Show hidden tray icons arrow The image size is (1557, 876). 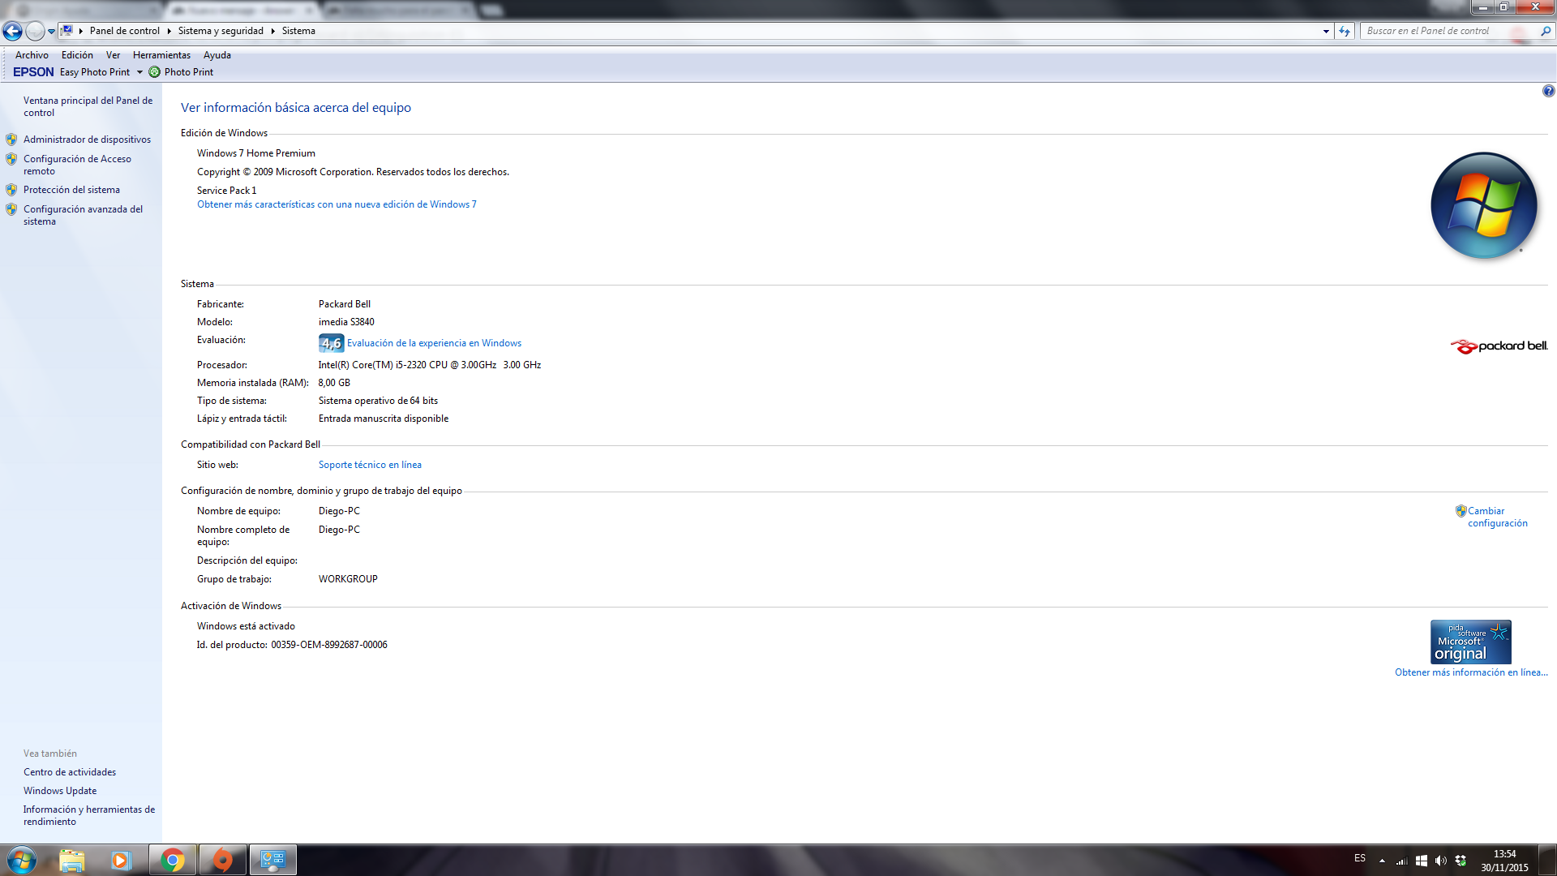pyautogui.click(x=1382, y=861)
